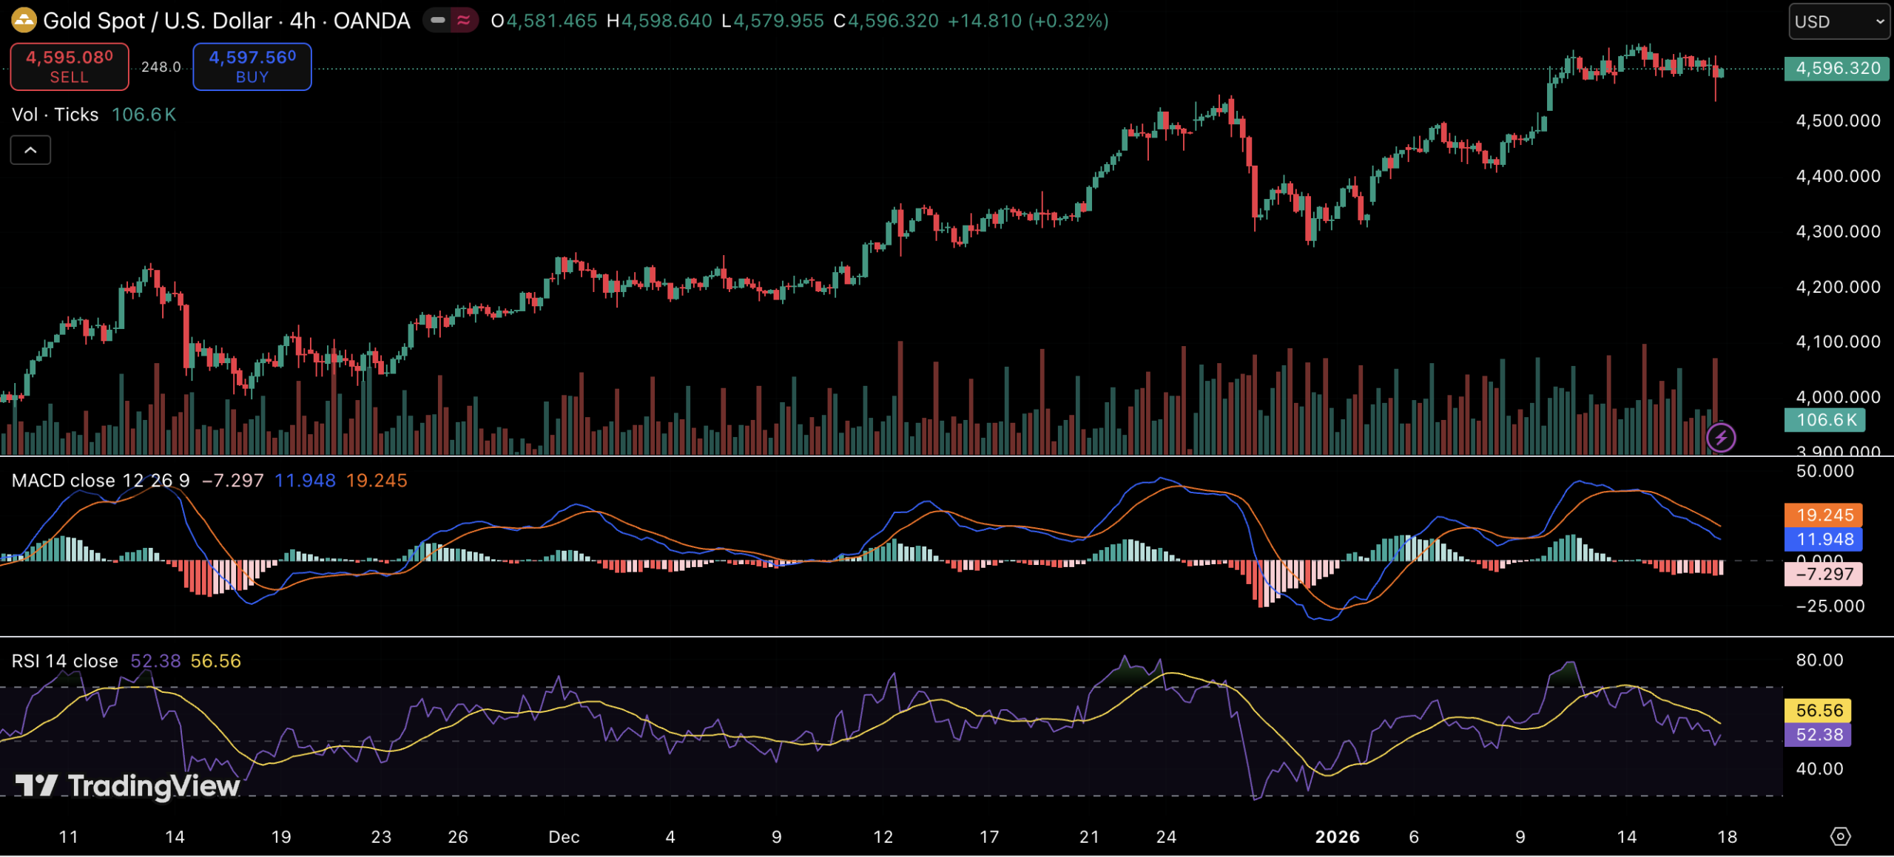Click the TradingView logo
The width and height of the screenshot is (1894, 857).
tap(127, 785)
